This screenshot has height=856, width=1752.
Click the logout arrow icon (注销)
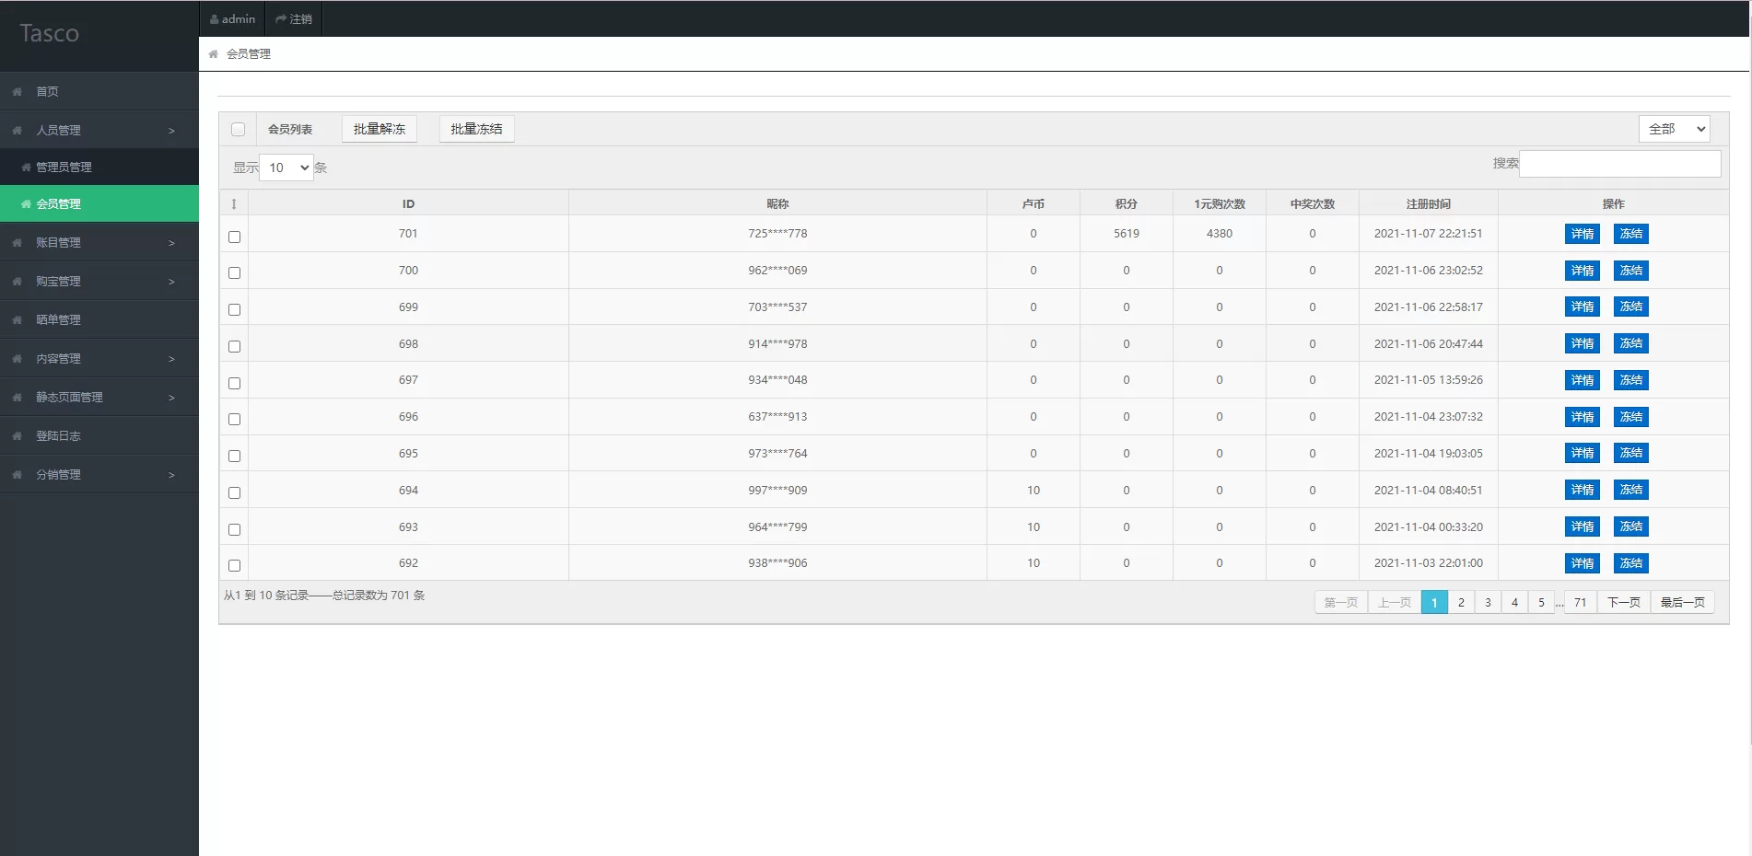[x=281, y=19]
